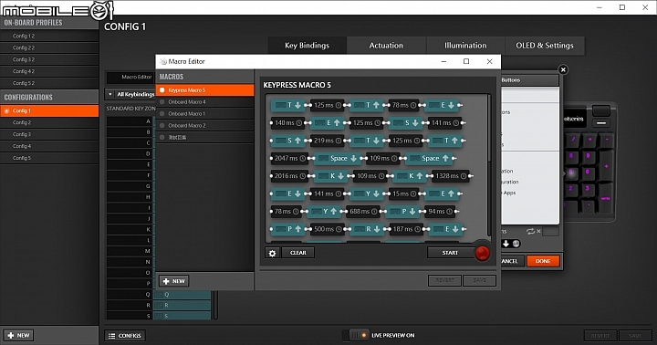The width and height of the screenshot is (657, 345).
Task: Click the down-arrow icon in keybinding dialog
Action: coord(506,244)
